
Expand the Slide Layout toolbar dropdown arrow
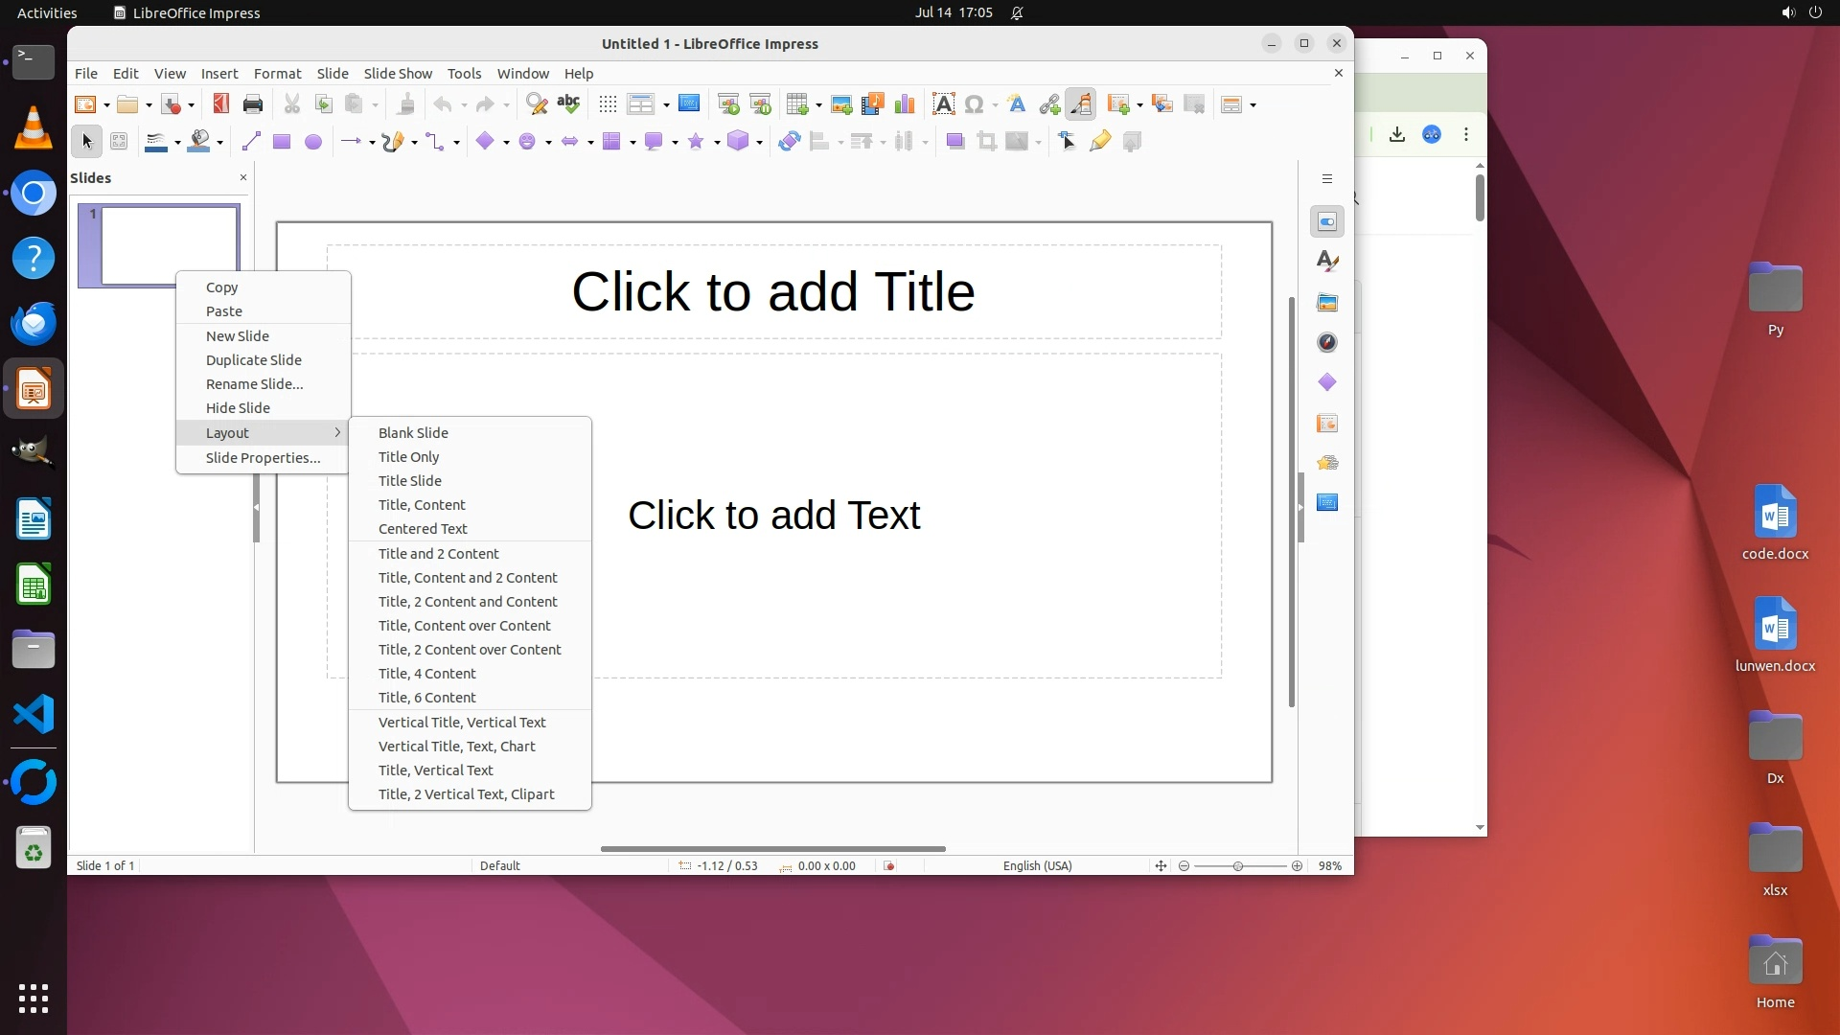pos(1253,105)
